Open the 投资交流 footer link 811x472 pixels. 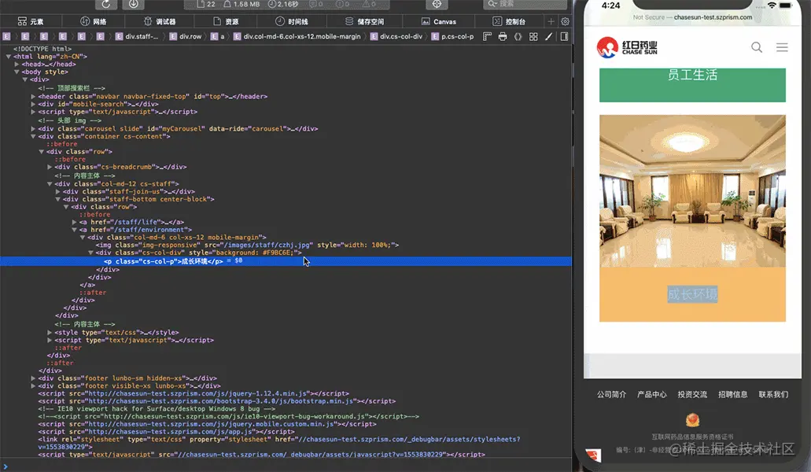692,394
